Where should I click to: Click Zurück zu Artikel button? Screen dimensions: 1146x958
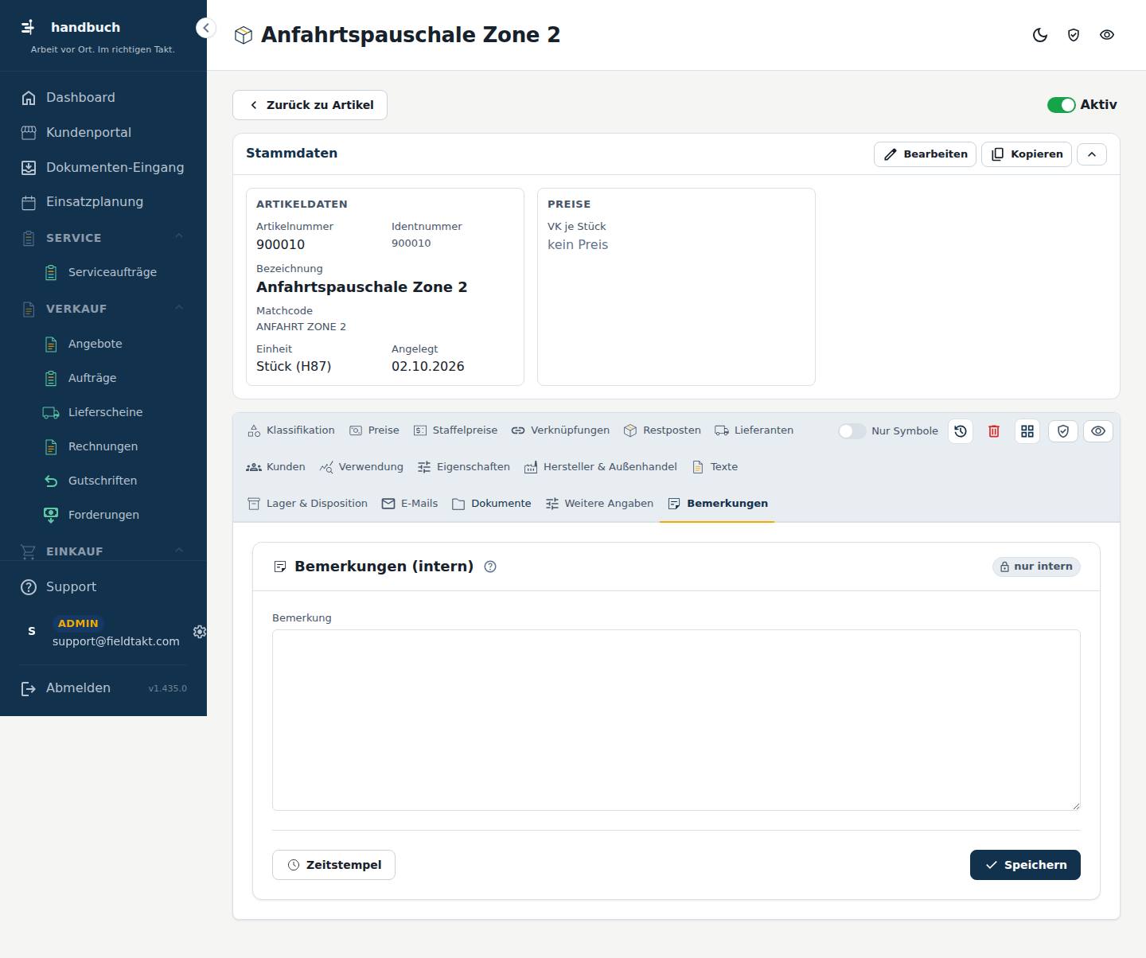click(310, 105)
